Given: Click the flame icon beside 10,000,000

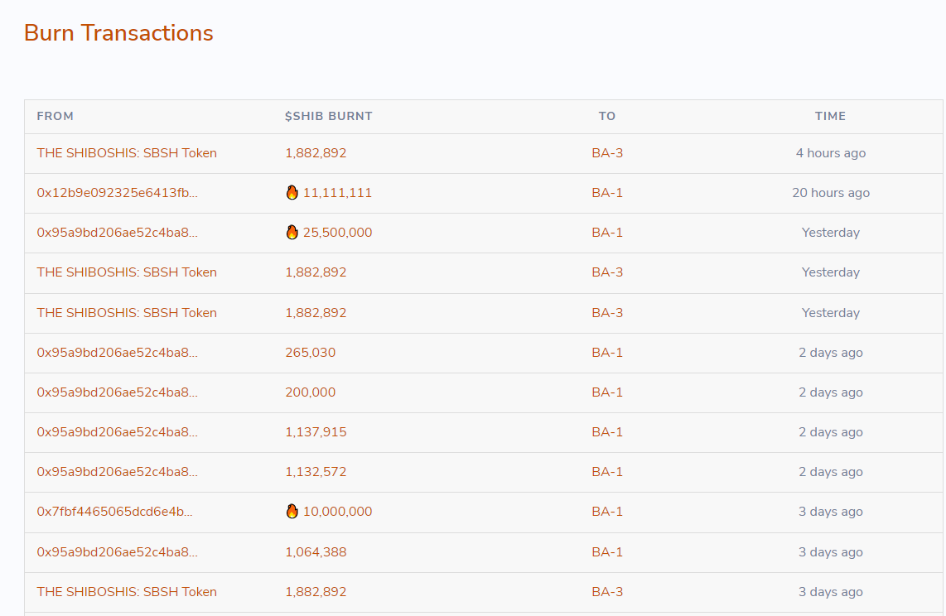Looking at the screenshot, I should point(292,512).
